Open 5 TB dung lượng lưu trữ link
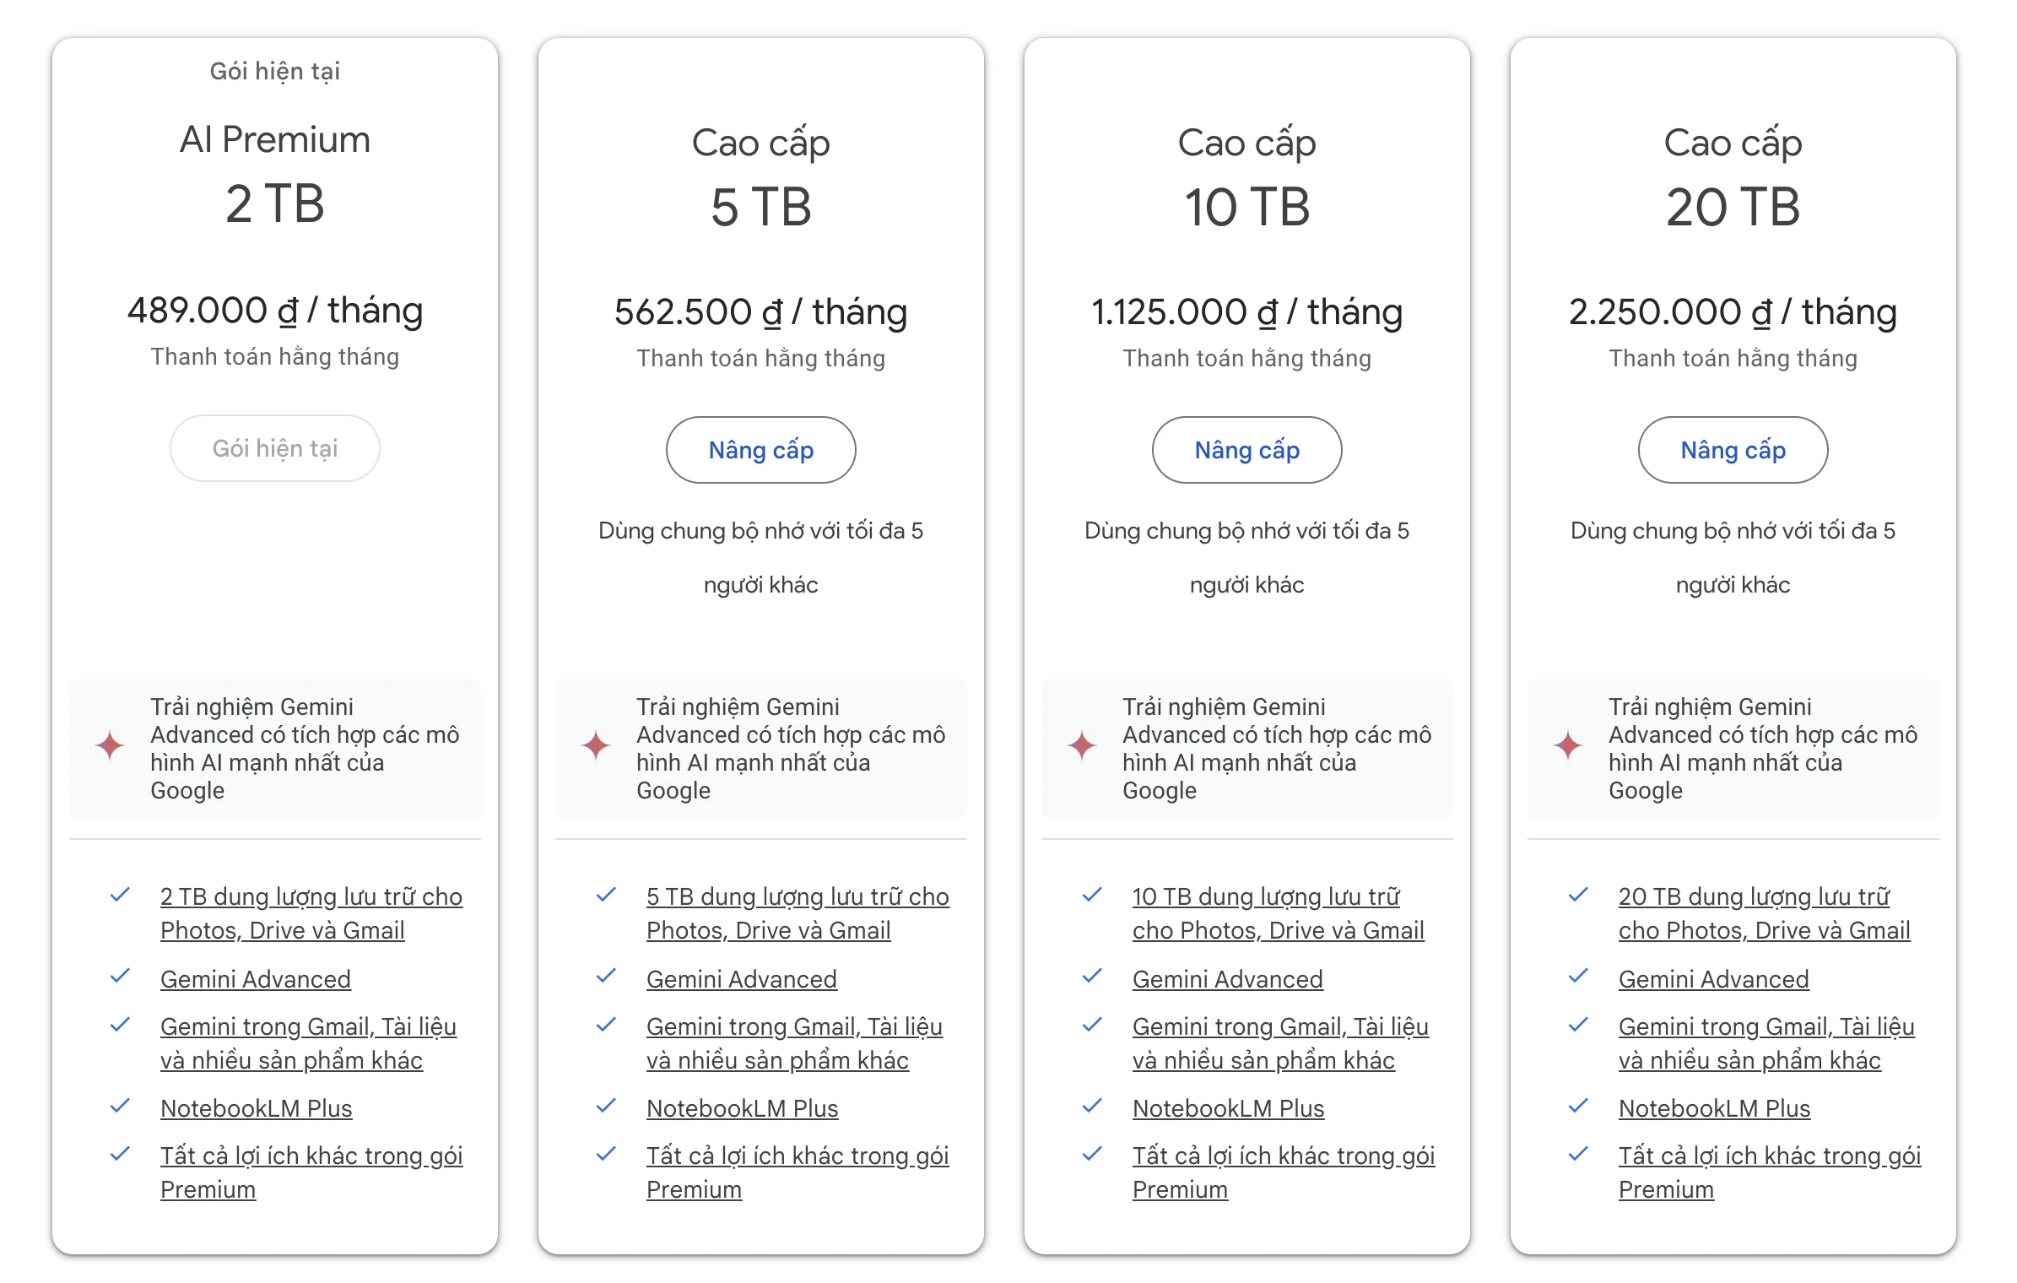2017x1283 pixels. coord(798,913)
